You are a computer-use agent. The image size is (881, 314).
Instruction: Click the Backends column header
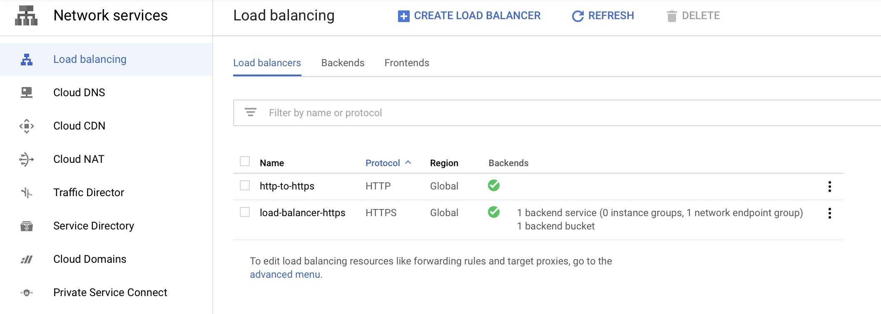[x=508, y=163]
